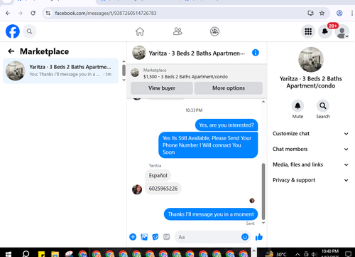Click the listing thumbnail in chat header

[139, 53]
